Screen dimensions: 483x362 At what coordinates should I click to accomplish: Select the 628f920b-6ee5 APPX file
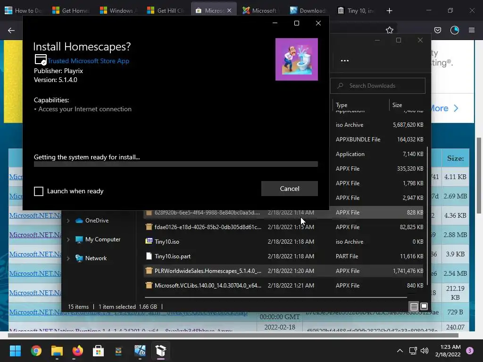pos(283,213)
